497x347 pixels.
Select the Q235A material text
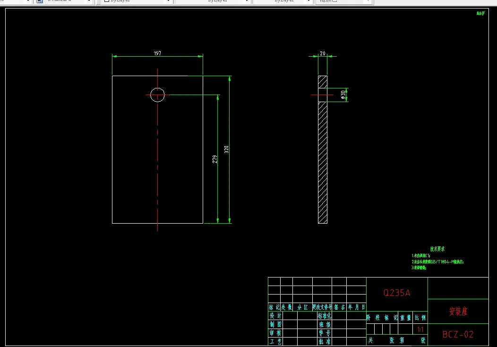pos(397,293)
